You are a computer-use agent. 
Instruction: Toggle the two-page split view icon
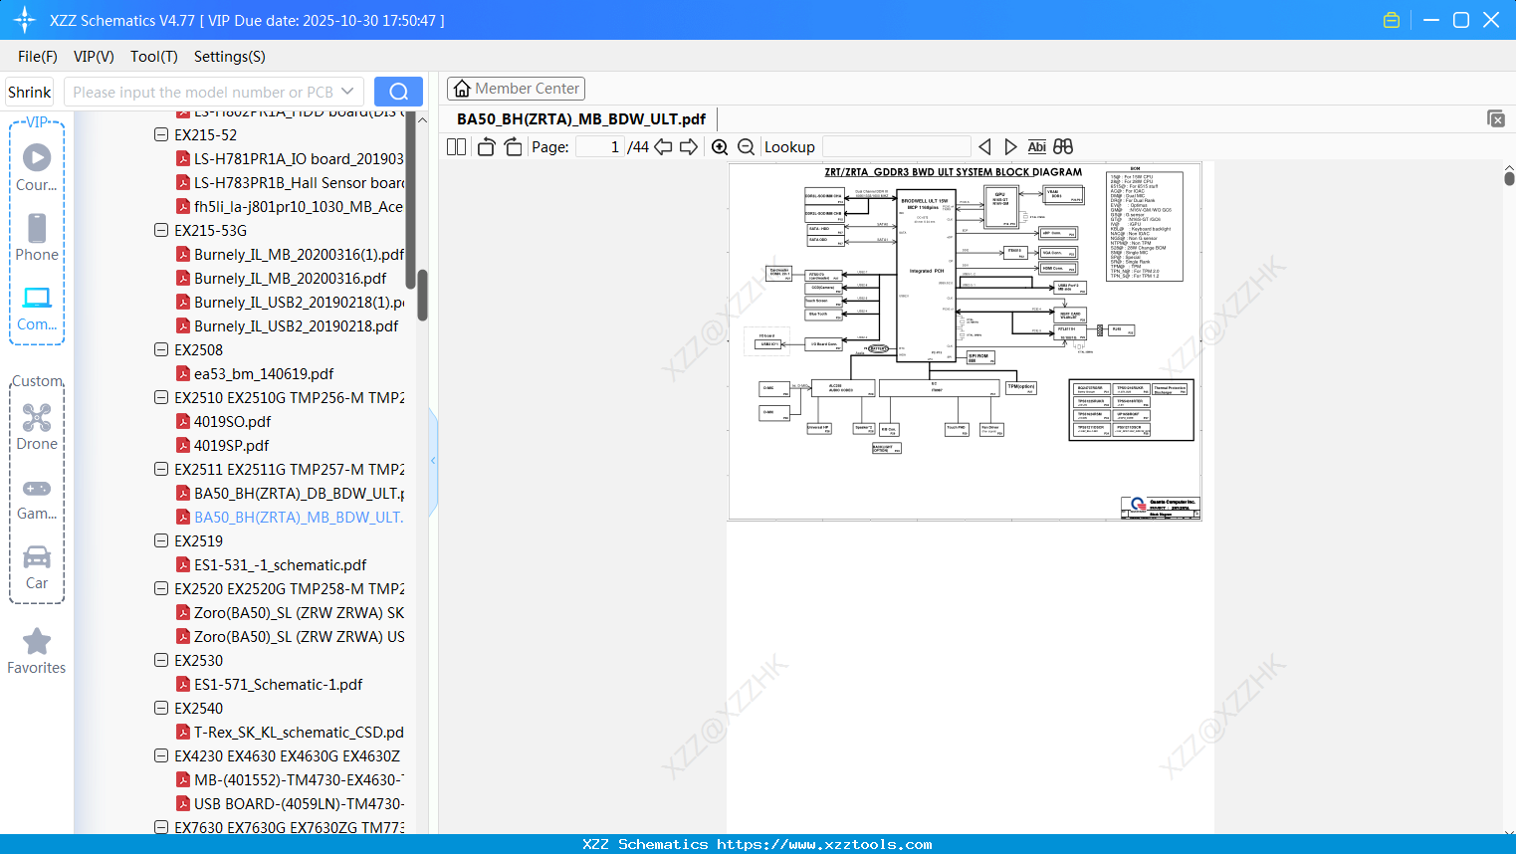[456, 147]
